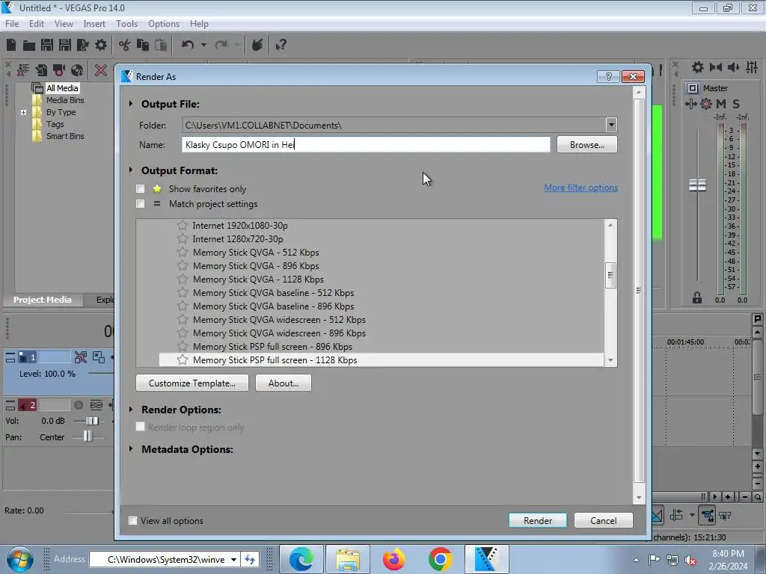This screenshot has width=766, height=574.
Task: Open the View menu
Action: coord(64,24)
